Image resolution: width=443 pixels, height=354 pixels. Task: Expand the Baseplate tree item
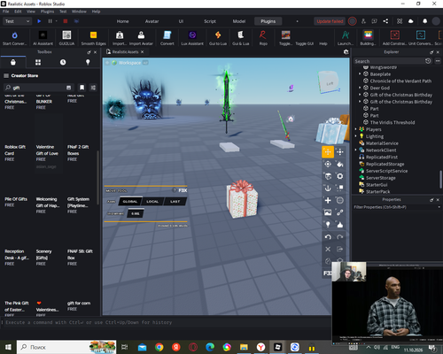click(360, 74)
